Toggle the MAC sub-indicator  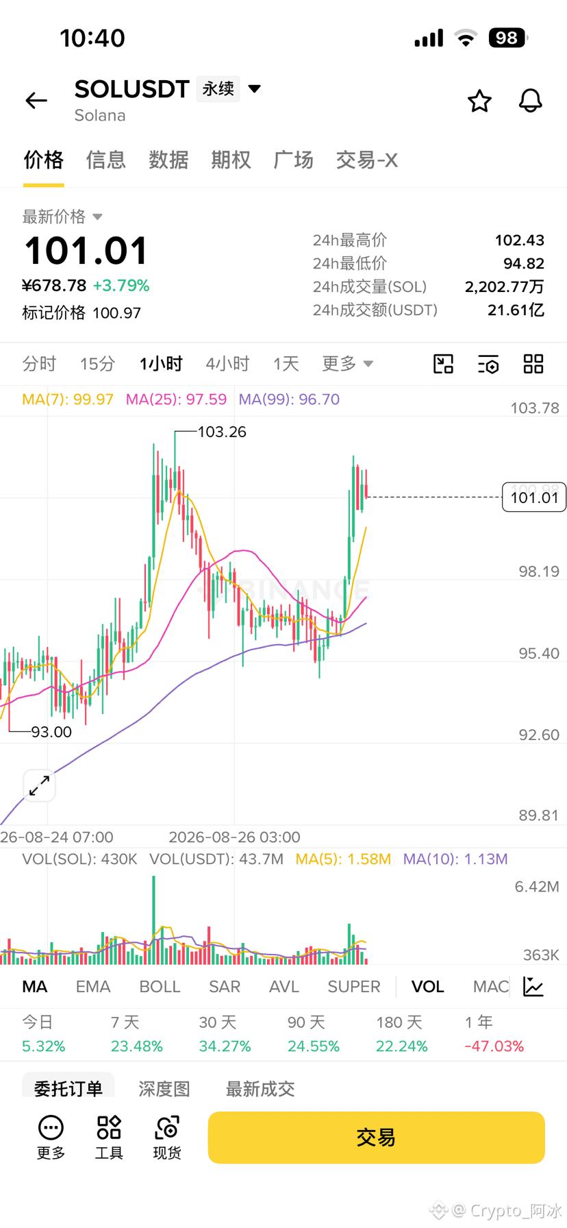(x=491, y=987)
